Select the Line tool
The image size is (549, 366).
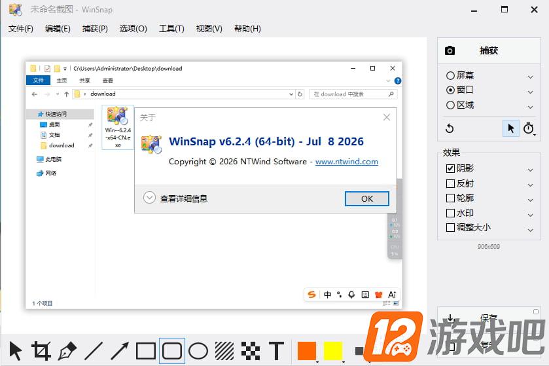pyautogui.click(x=94, y=350)
